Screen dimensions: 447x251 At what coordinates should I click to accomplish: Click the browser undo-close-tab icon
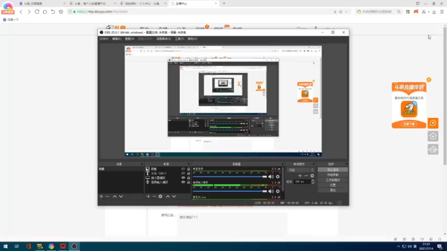53,12
